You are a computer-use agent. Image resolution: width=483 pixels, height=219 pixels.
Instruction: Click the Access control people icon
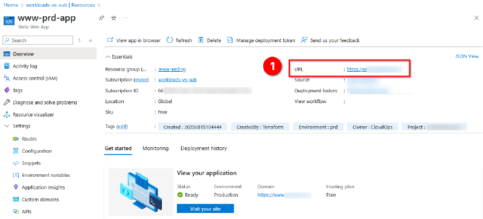[x=7, y=78]
